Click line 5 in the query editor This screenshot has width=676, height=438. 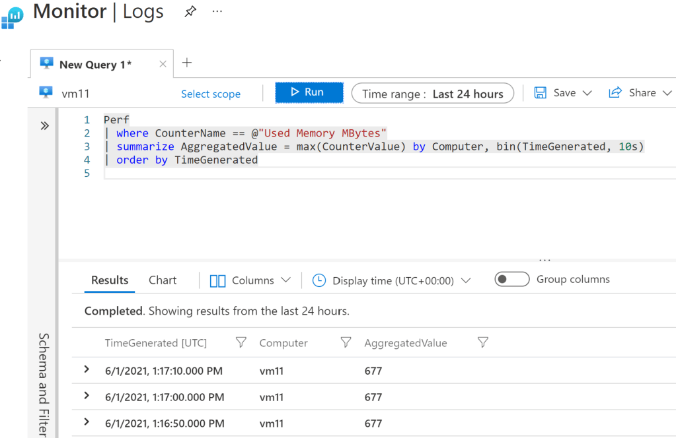[264, 173]
